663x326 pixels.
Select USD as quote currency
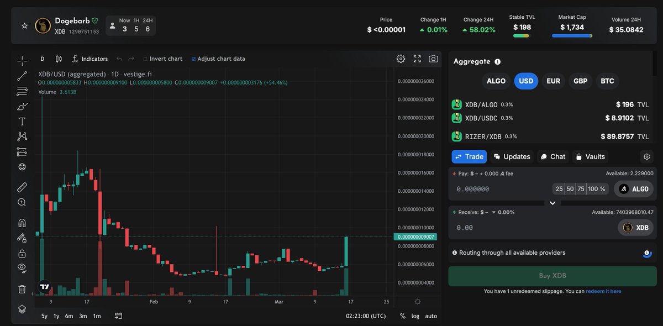pyautogui.click(x=526, y=81)
